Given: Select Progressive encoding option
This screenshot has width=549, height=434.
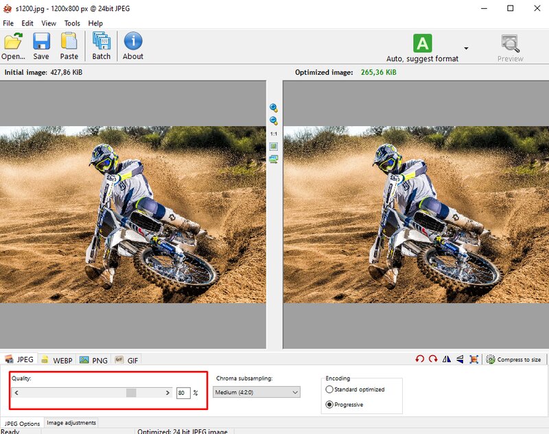Looking at the screenshot, I should point(329,405).
